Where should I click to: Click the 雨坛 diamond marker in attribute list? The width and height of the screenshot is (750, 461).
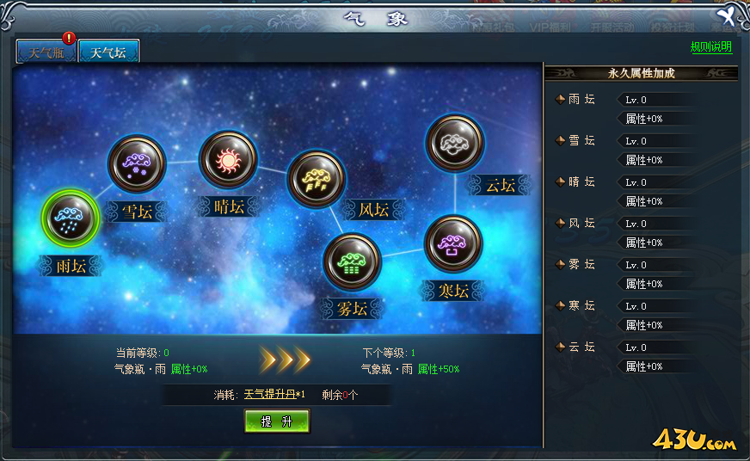point(560,100)
